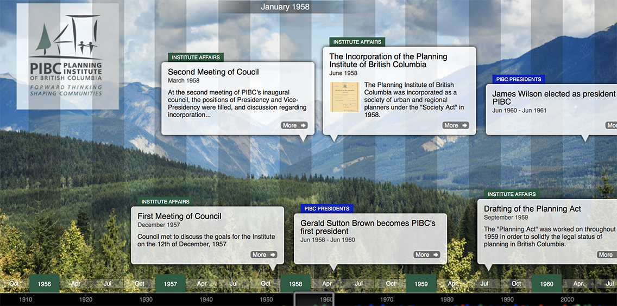Image resolution: width=617 pixels, height=306 pixels.
Task: Click Institute Affairs tag above Second Meeting
Action: coord(196,58)
